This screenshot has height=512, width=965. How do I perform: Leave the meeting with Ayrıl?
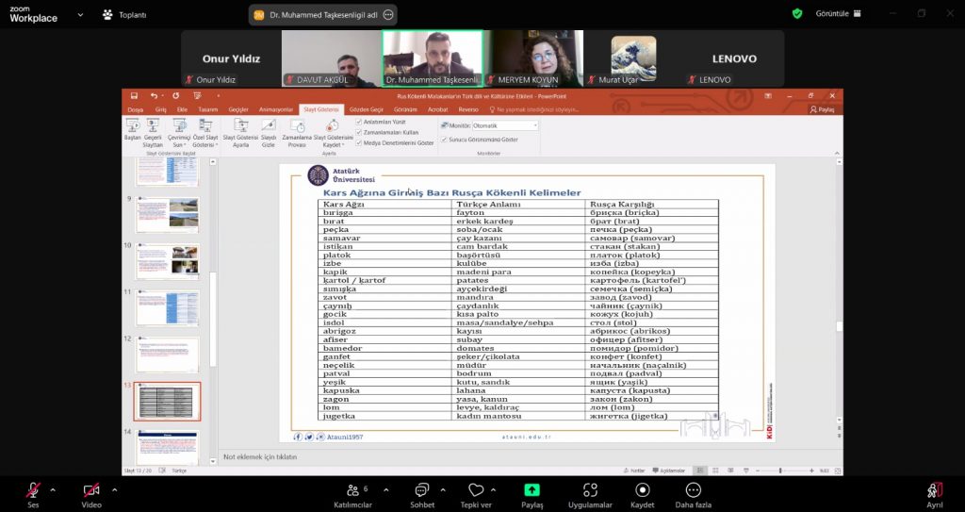pos(935,495)
